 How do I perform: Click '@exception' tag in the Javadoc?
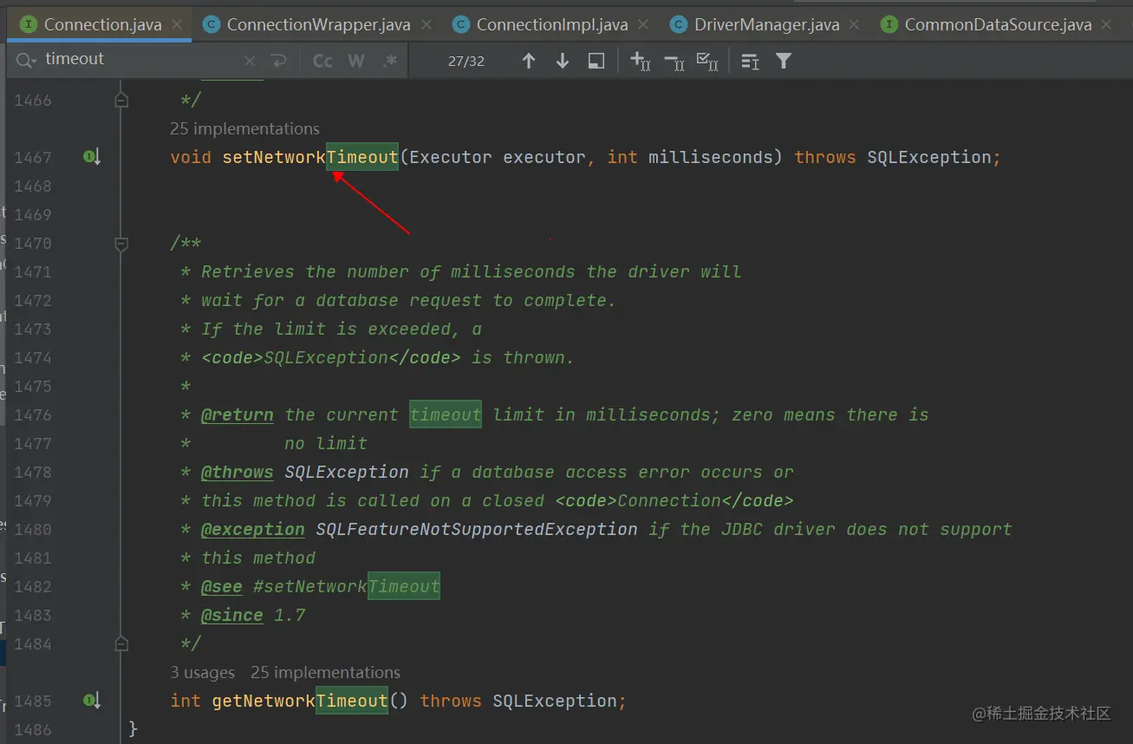[253, 529]
